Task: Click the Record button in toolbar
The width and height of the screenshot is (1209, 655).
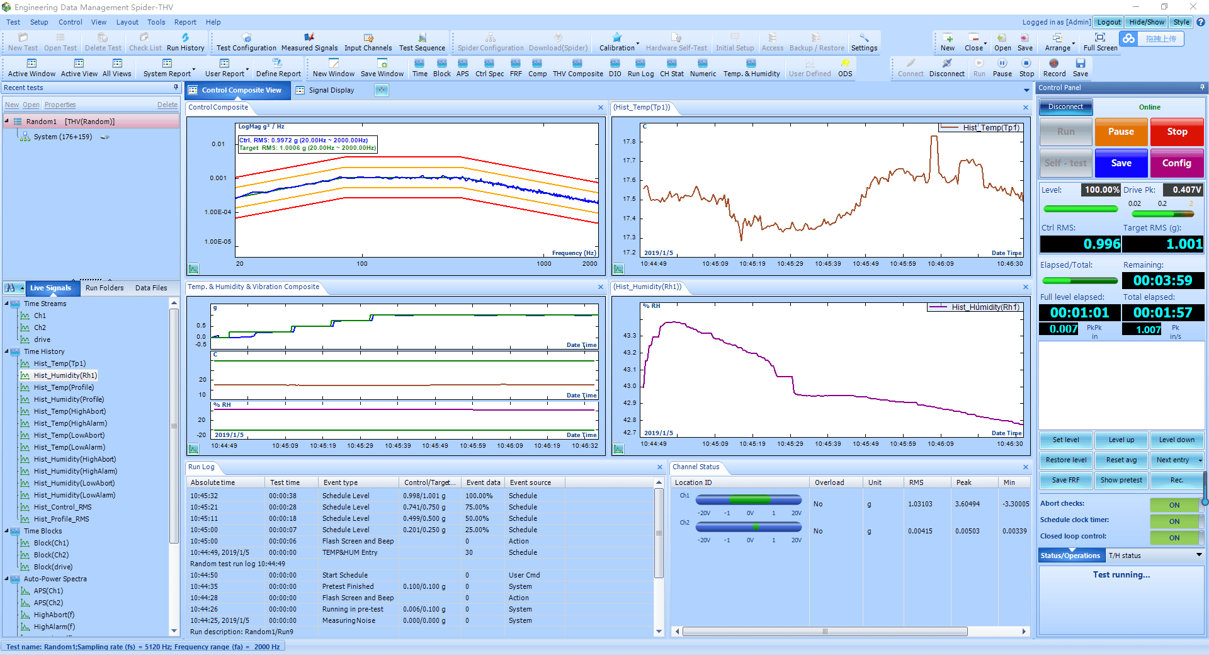Action: coord(1054,67)
